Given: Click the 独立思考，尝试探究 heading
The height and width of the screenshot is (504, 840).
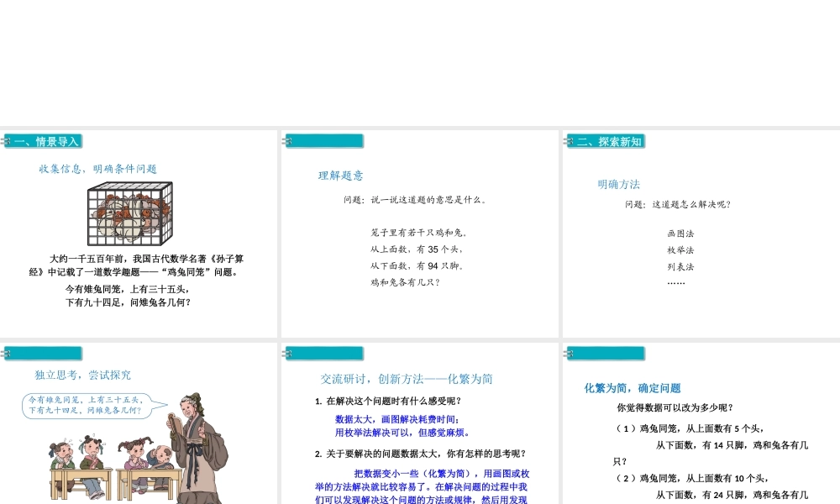Looking at the screenshot, I should (x=82, y=375).
